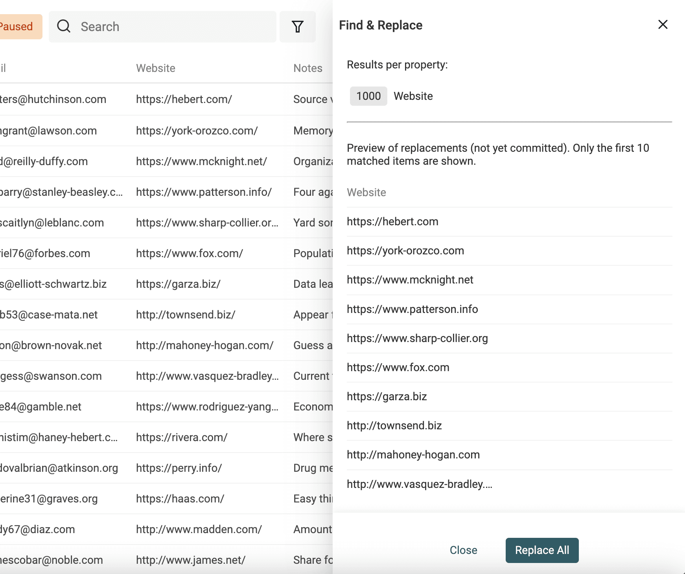Viewport: 685px width, 574px height.
Task: Select the https://www.fox.com/ table cell
Action: [190, 253]
